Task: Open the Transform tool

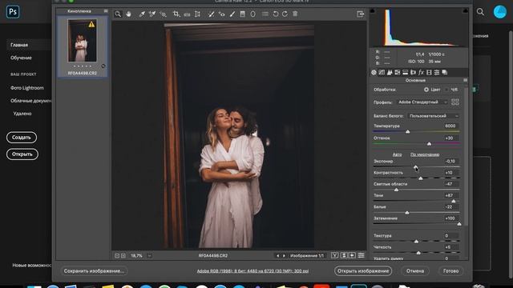Action: [197, 14]
